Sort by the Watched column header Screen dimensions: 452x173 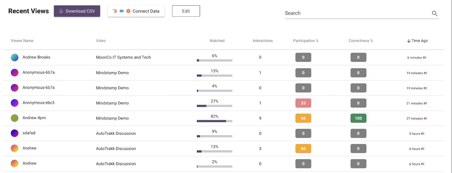217,41
